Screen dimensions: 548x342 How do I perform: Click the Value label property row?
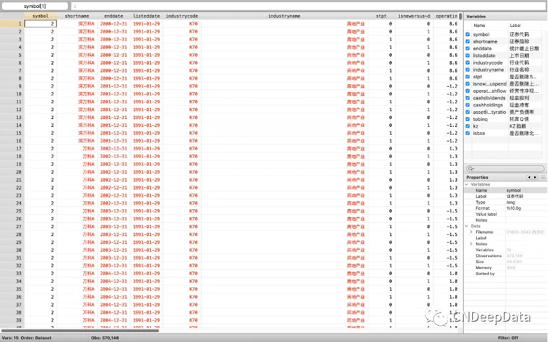click(x=506, y=214)
